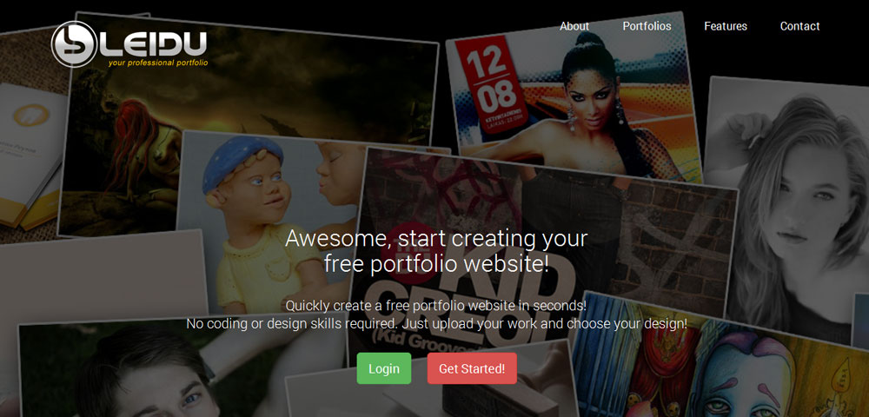Click the red Get Started! button

click(472, 368)
